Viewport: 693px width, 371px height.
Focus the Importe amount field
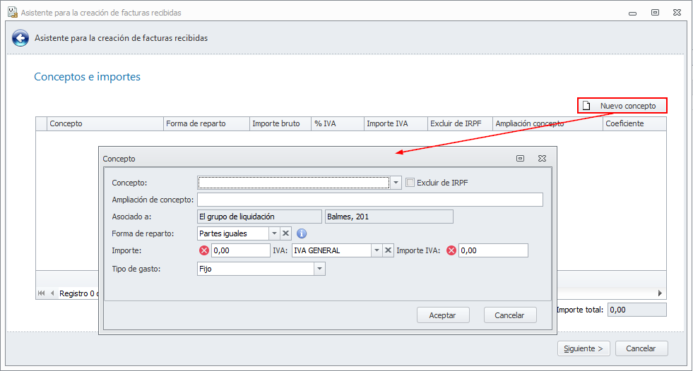(x=240, y=250)
